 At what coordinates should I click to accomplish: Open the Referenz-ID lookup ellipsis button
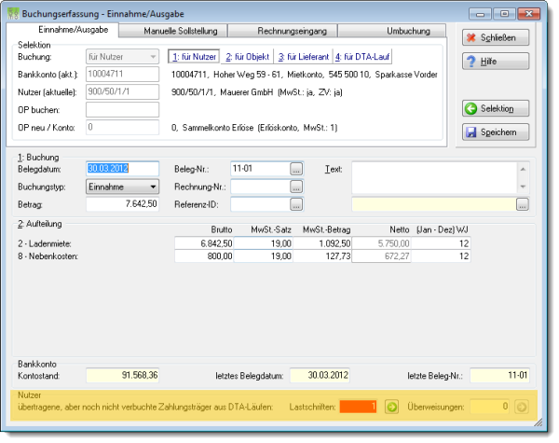[296, 204]
